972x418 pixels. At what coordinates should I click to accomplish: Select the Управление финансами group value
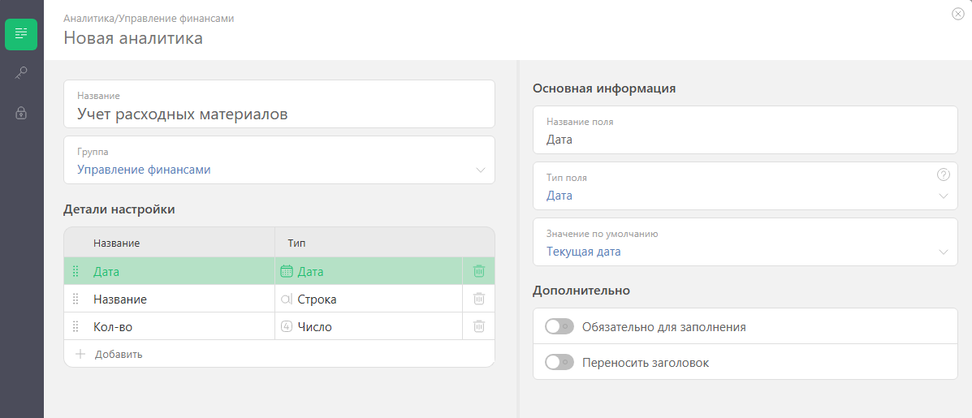click(144, 170)
